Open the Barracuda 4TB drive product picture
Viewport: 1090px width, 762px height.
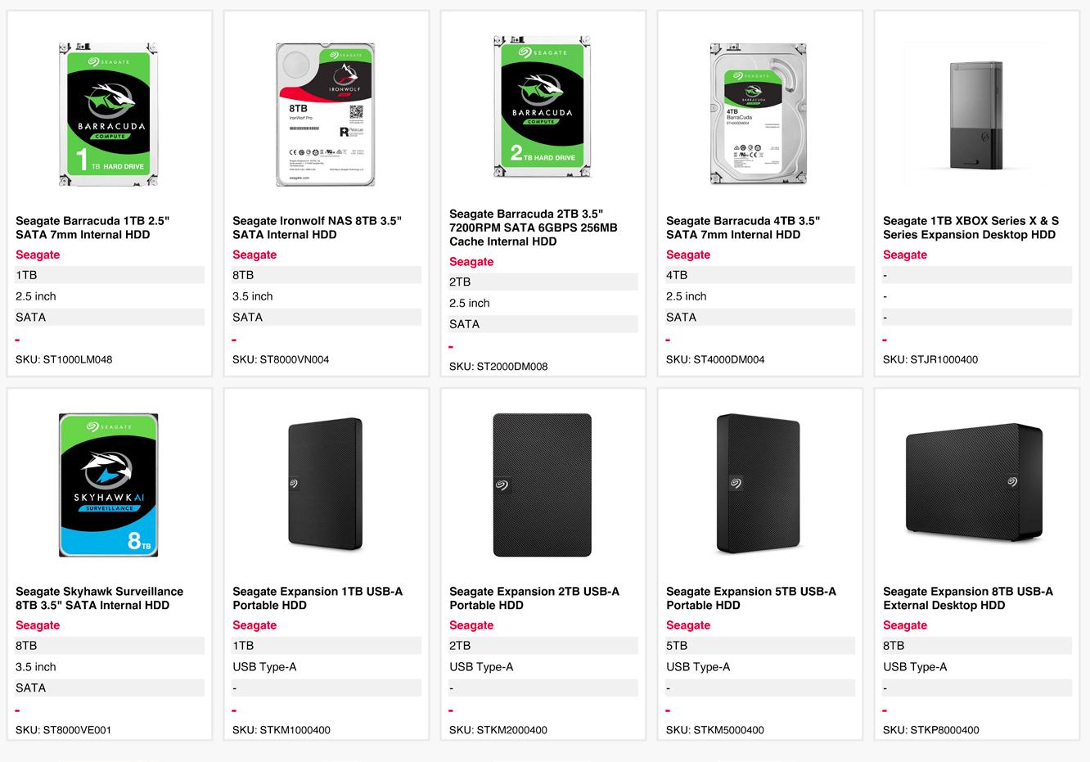tap(758, 114)
